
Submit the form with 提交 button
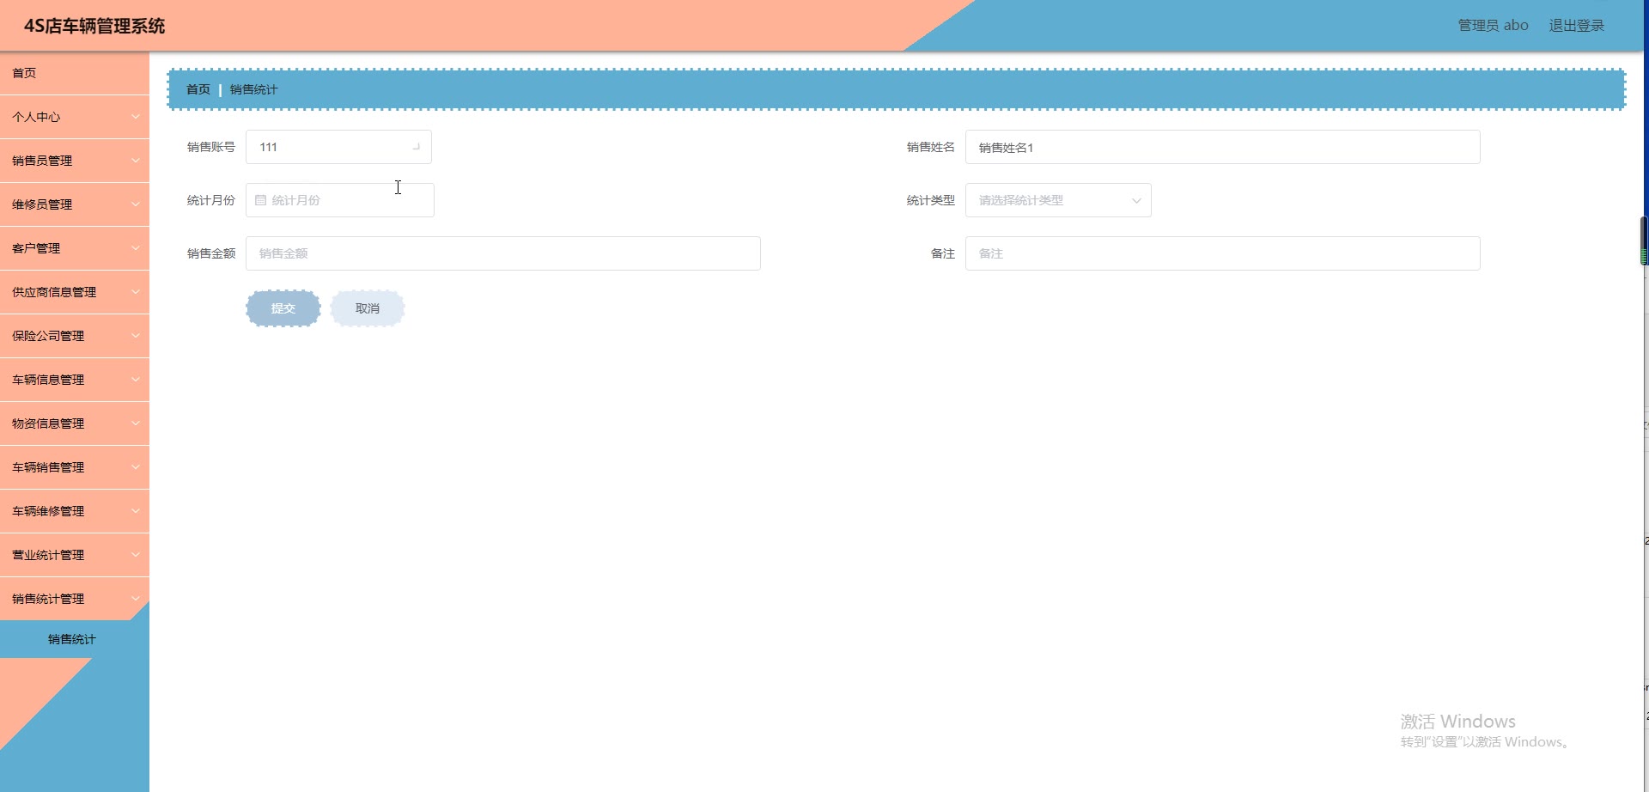coord(283,308)
